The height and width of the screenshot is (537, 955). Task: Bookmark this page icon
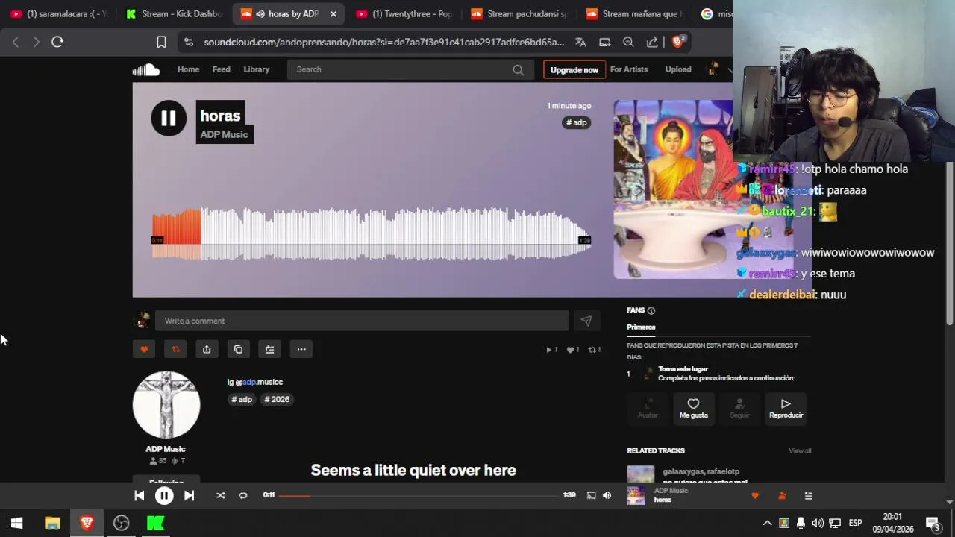click(x=161, y=42)
